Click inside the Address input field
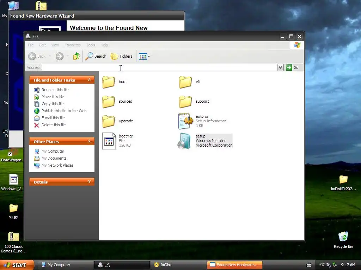This screenshot has width=361, height=270. click(160, 67)
